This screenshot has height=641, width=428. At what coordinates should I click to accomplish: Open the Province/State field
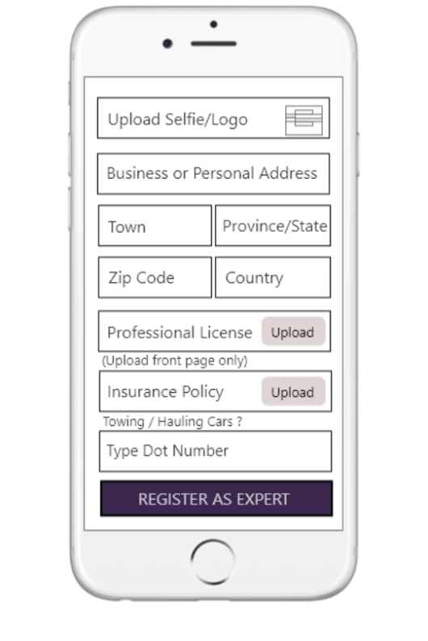tap(273, 226)
